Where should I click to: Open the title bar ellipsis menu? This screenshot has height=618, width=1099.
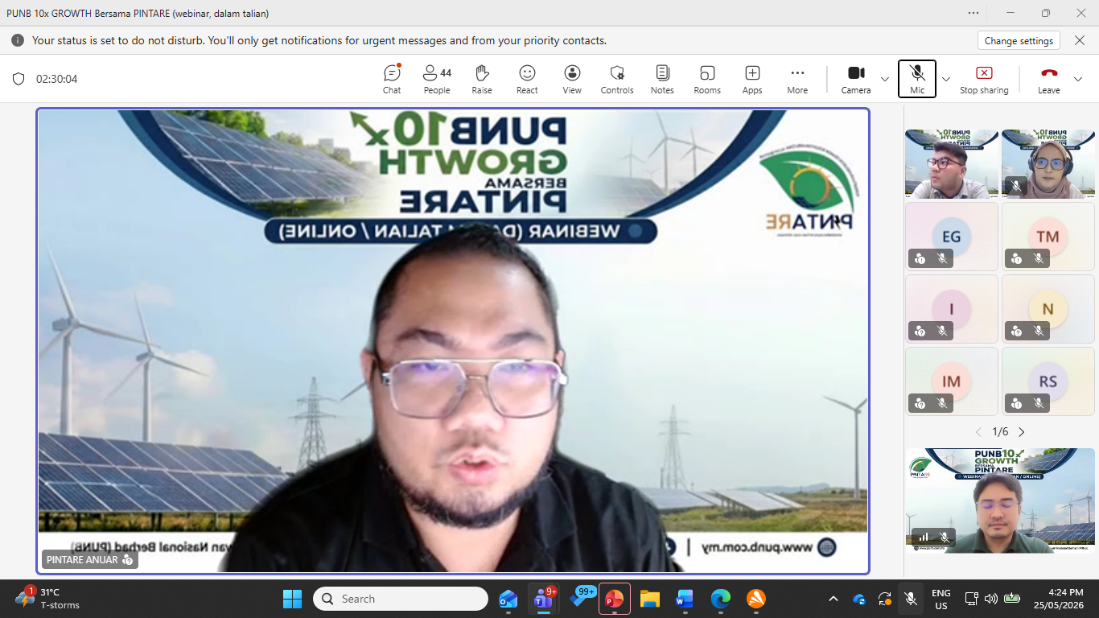pos(974,13)
